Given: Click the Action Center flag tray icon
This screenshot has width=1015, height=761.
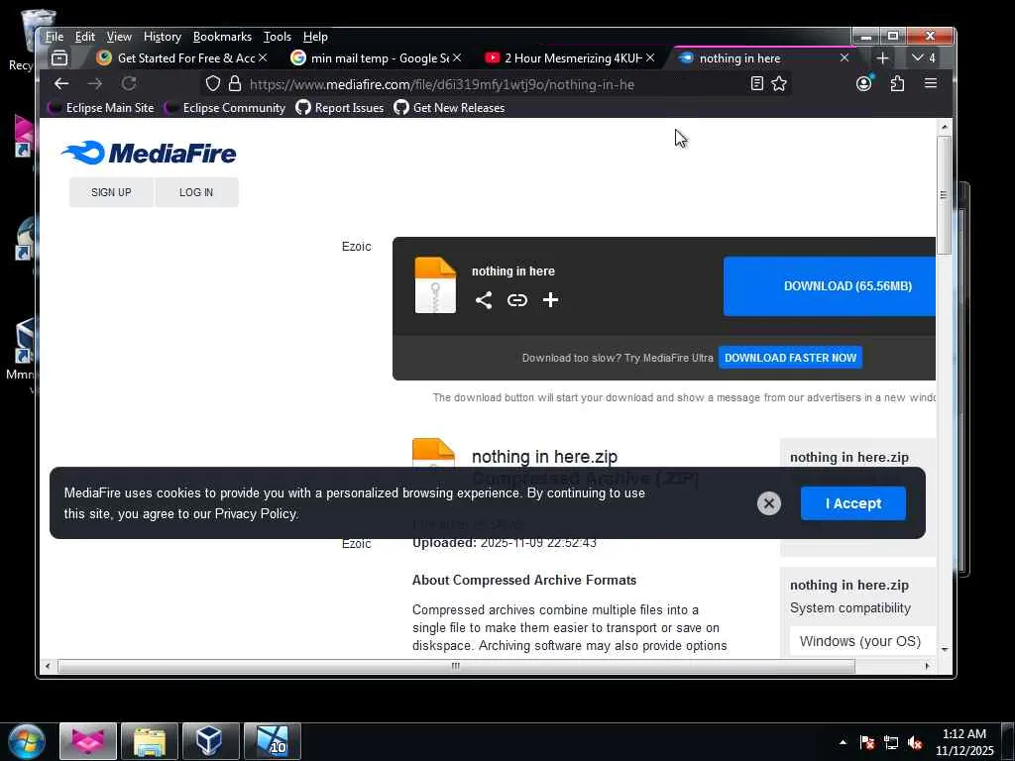Looking at the screenshot, I should 867,743.
